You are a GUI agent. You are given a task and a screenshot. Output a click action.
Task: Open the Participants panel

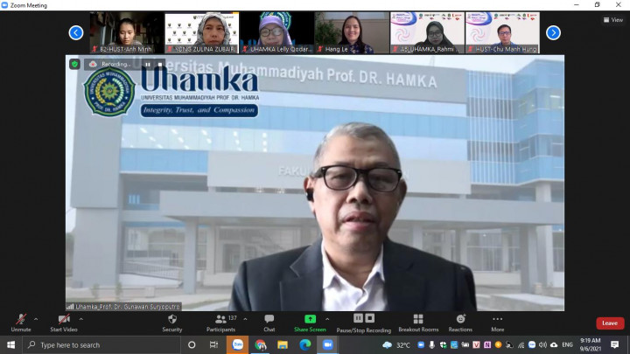pos(221,323)
